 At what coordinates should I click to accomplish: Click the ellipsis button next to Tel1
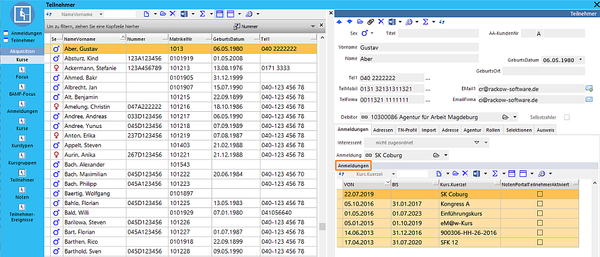[x=428, y=78]
